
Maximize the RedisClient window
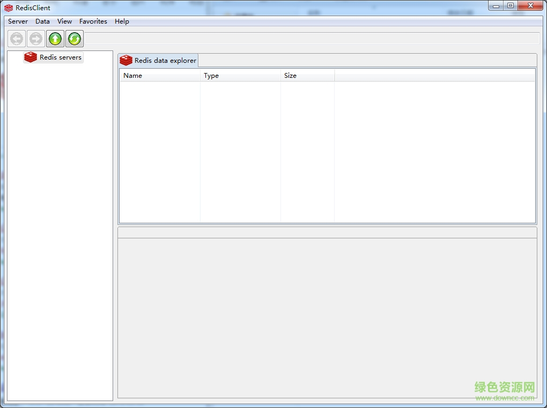point(511,6)
